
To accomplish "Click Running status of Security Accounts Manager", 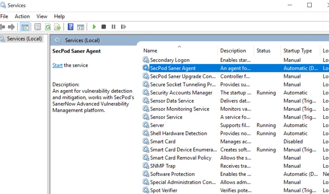I will pyautogui.click(x=266, y=93).
